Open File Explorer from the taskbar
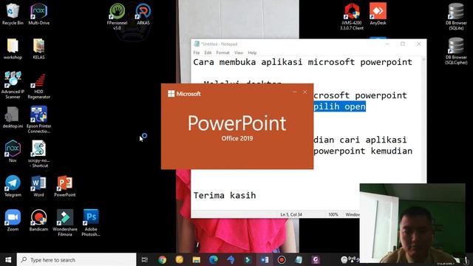The width and height of the screenshot is (473, 266). [x=197, y=259]
